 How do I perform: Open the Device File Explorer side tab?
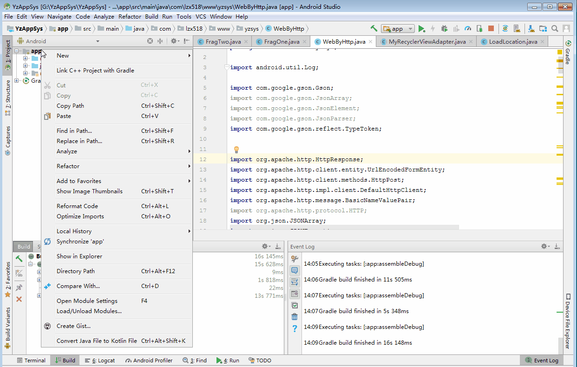(568, 321)
